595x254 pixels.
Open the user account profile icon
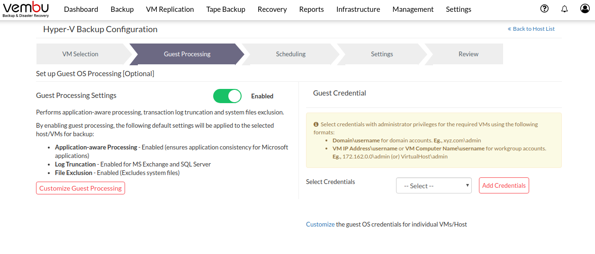click(x=585, y=9)
